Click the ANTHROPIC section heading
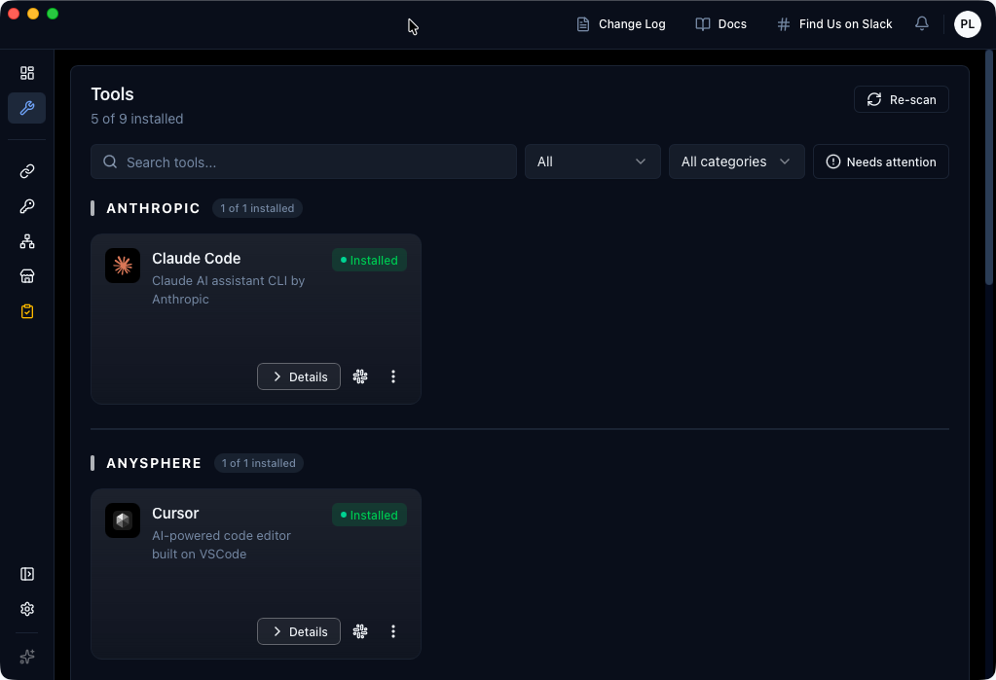Screen dimensions: 996x680 click(153, 208)
